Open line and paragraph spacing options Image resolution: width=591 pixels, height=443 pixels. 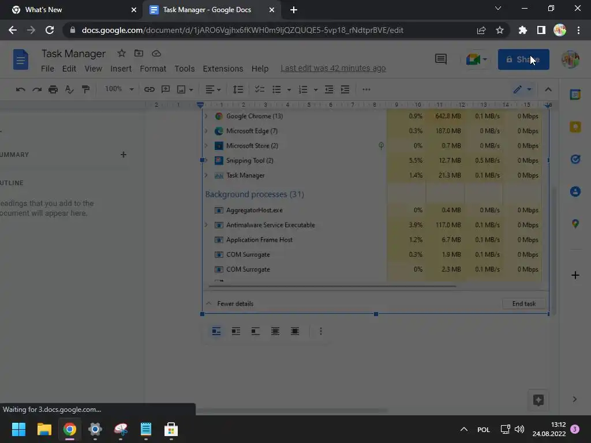coord(238,89)
